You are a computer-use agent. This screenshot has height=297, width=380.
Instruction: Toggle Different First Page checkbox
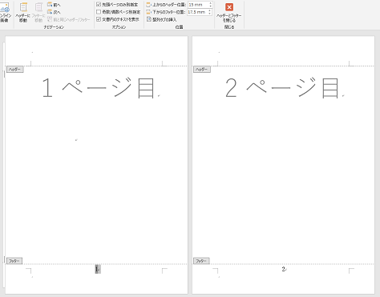click(99, 5)
